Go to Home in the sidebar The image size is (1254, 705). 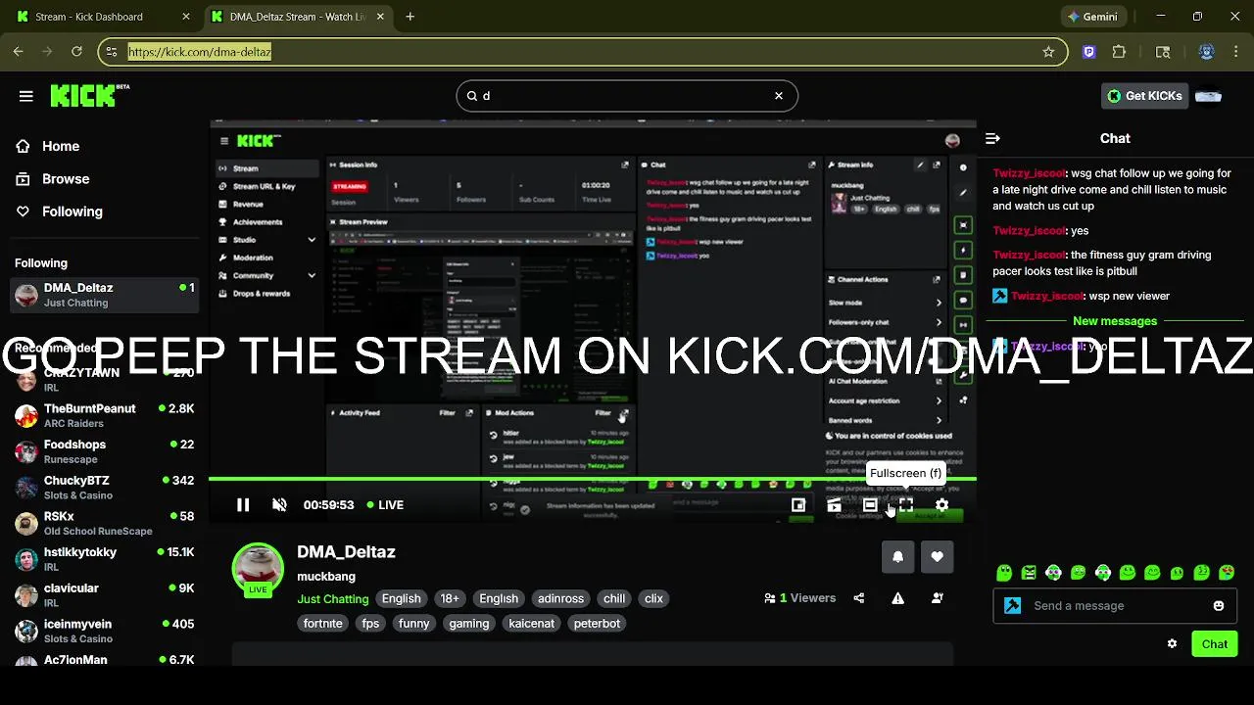[x=61, y=146]
